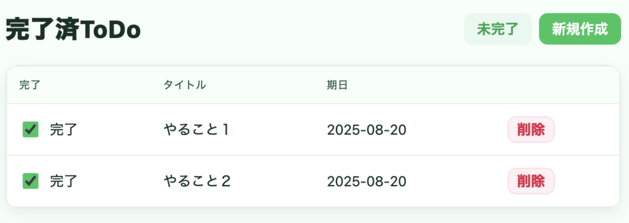Click empty header cell above 削除 buttons
629x223 pixels.
(x=558, y=85)
